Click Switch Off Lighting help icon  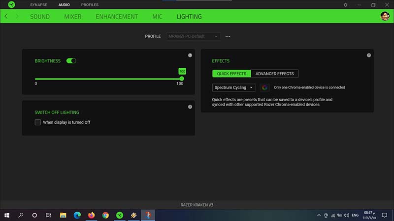click(190, 107)
